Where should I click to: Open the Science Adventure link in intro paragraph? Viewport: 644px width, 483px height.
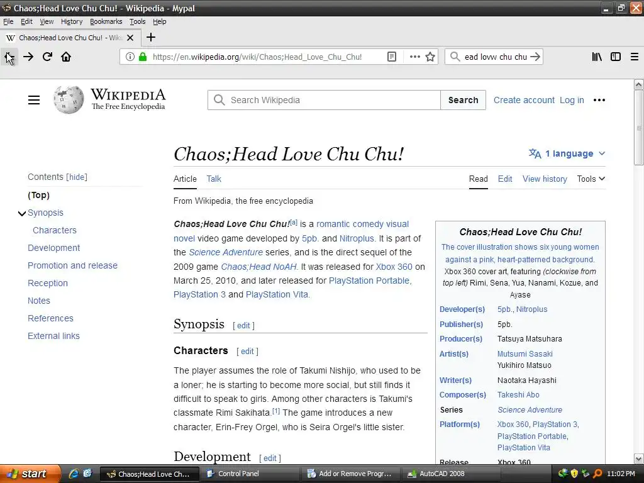tap(226, 252)
